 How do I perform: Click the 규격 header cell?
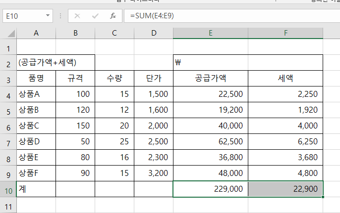75,78
